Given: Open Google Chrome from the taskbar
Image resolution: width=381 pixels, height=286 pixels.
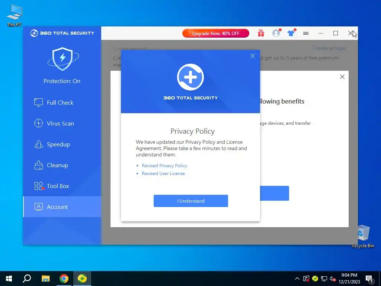Looking at the screenshot, I should pos(64,279).
